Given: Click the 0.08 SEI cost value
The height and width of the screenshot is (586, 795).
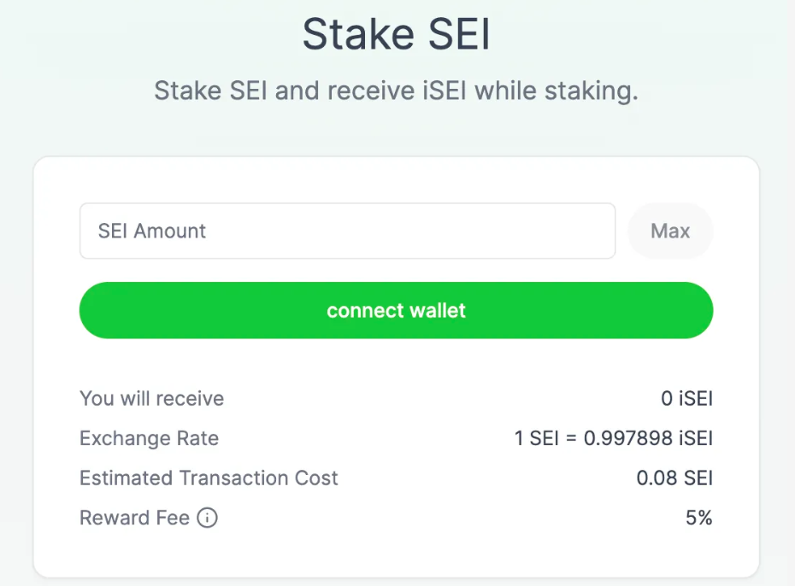Looking at the screenshot, I should [674, 478].
